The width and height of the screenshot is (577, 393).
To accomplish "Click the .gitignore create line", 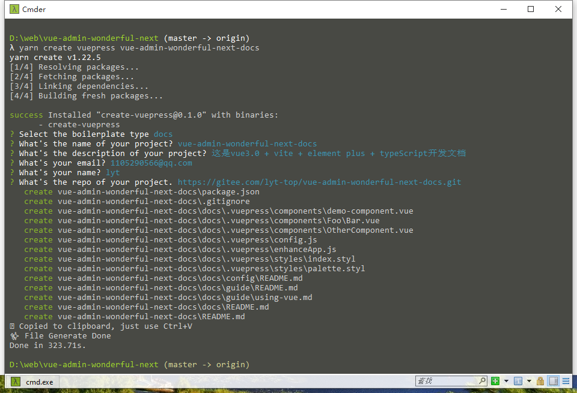I will [137, 201].
